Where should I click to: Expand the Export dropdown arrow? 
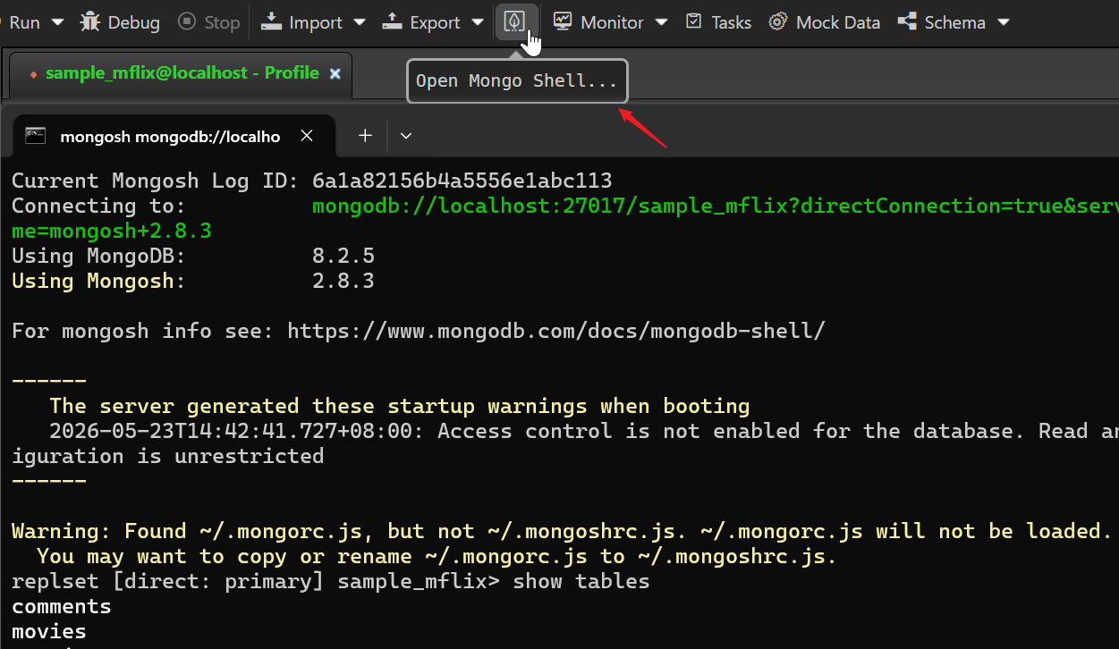[x=477, y=22]
